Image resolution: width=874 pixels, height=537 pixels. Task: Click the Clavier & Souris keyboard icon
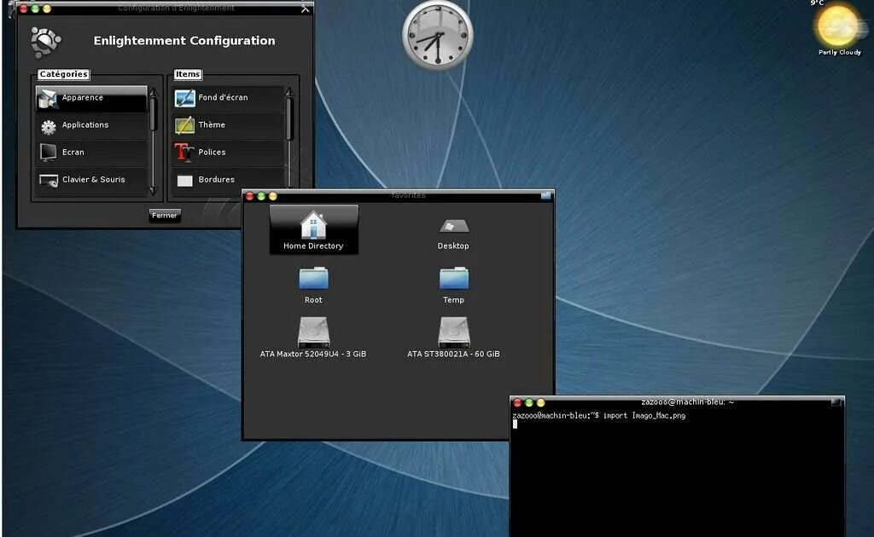point(49,181)
